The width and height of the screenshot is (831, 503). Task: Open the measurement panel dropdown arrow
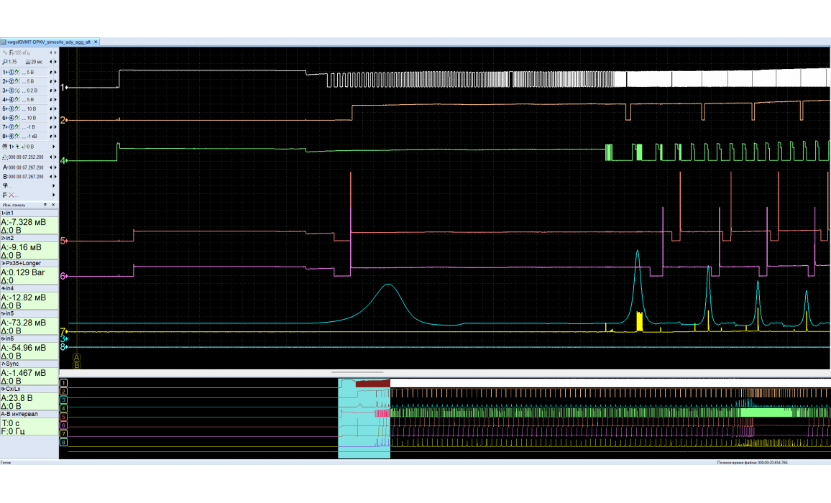45,205
